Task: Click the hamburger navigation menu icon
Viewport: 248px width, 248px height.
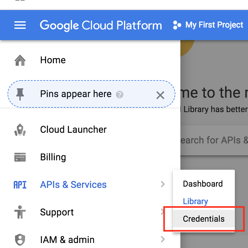Action: (x=20, y=25)
